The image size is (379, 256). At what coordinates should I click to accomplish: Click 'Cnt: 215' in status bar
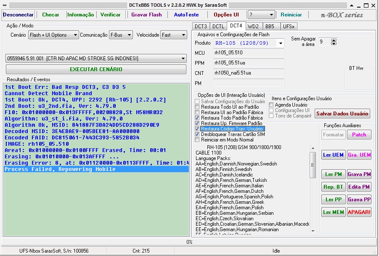(x=141, y=251)
